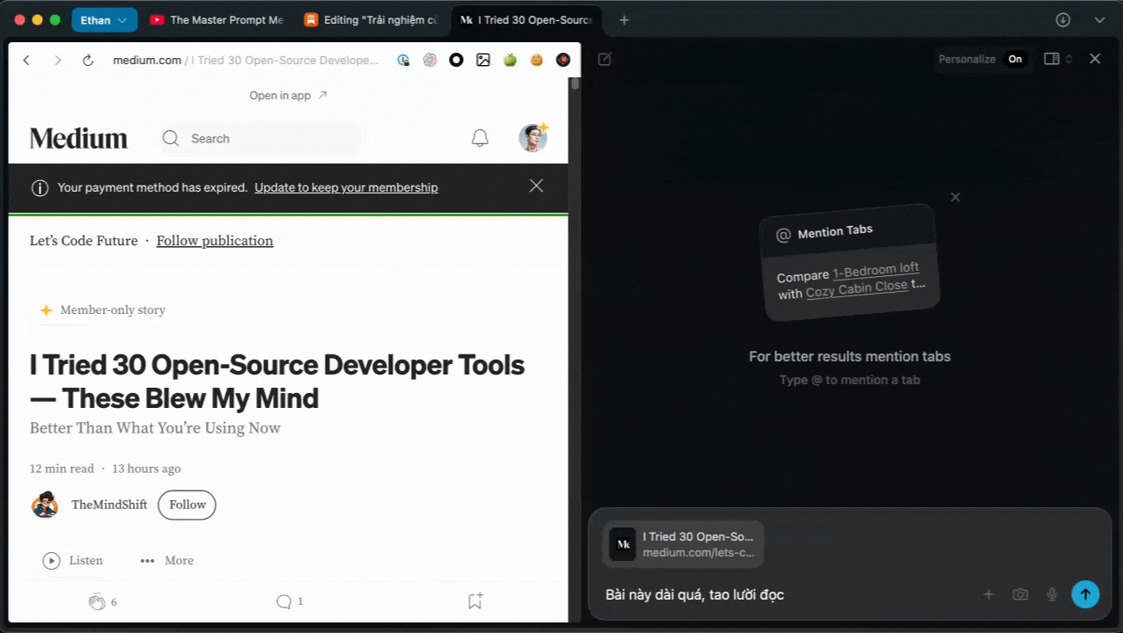The image size is (1123, 633).
Task: Click Open in app link
Action: (x=288, y=95)
